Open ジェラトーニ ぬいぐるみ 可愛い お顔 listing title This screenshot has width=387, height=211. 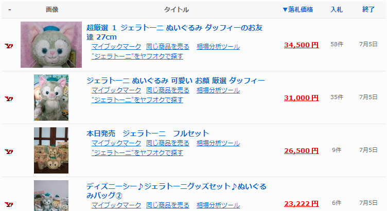click(175, 81)
